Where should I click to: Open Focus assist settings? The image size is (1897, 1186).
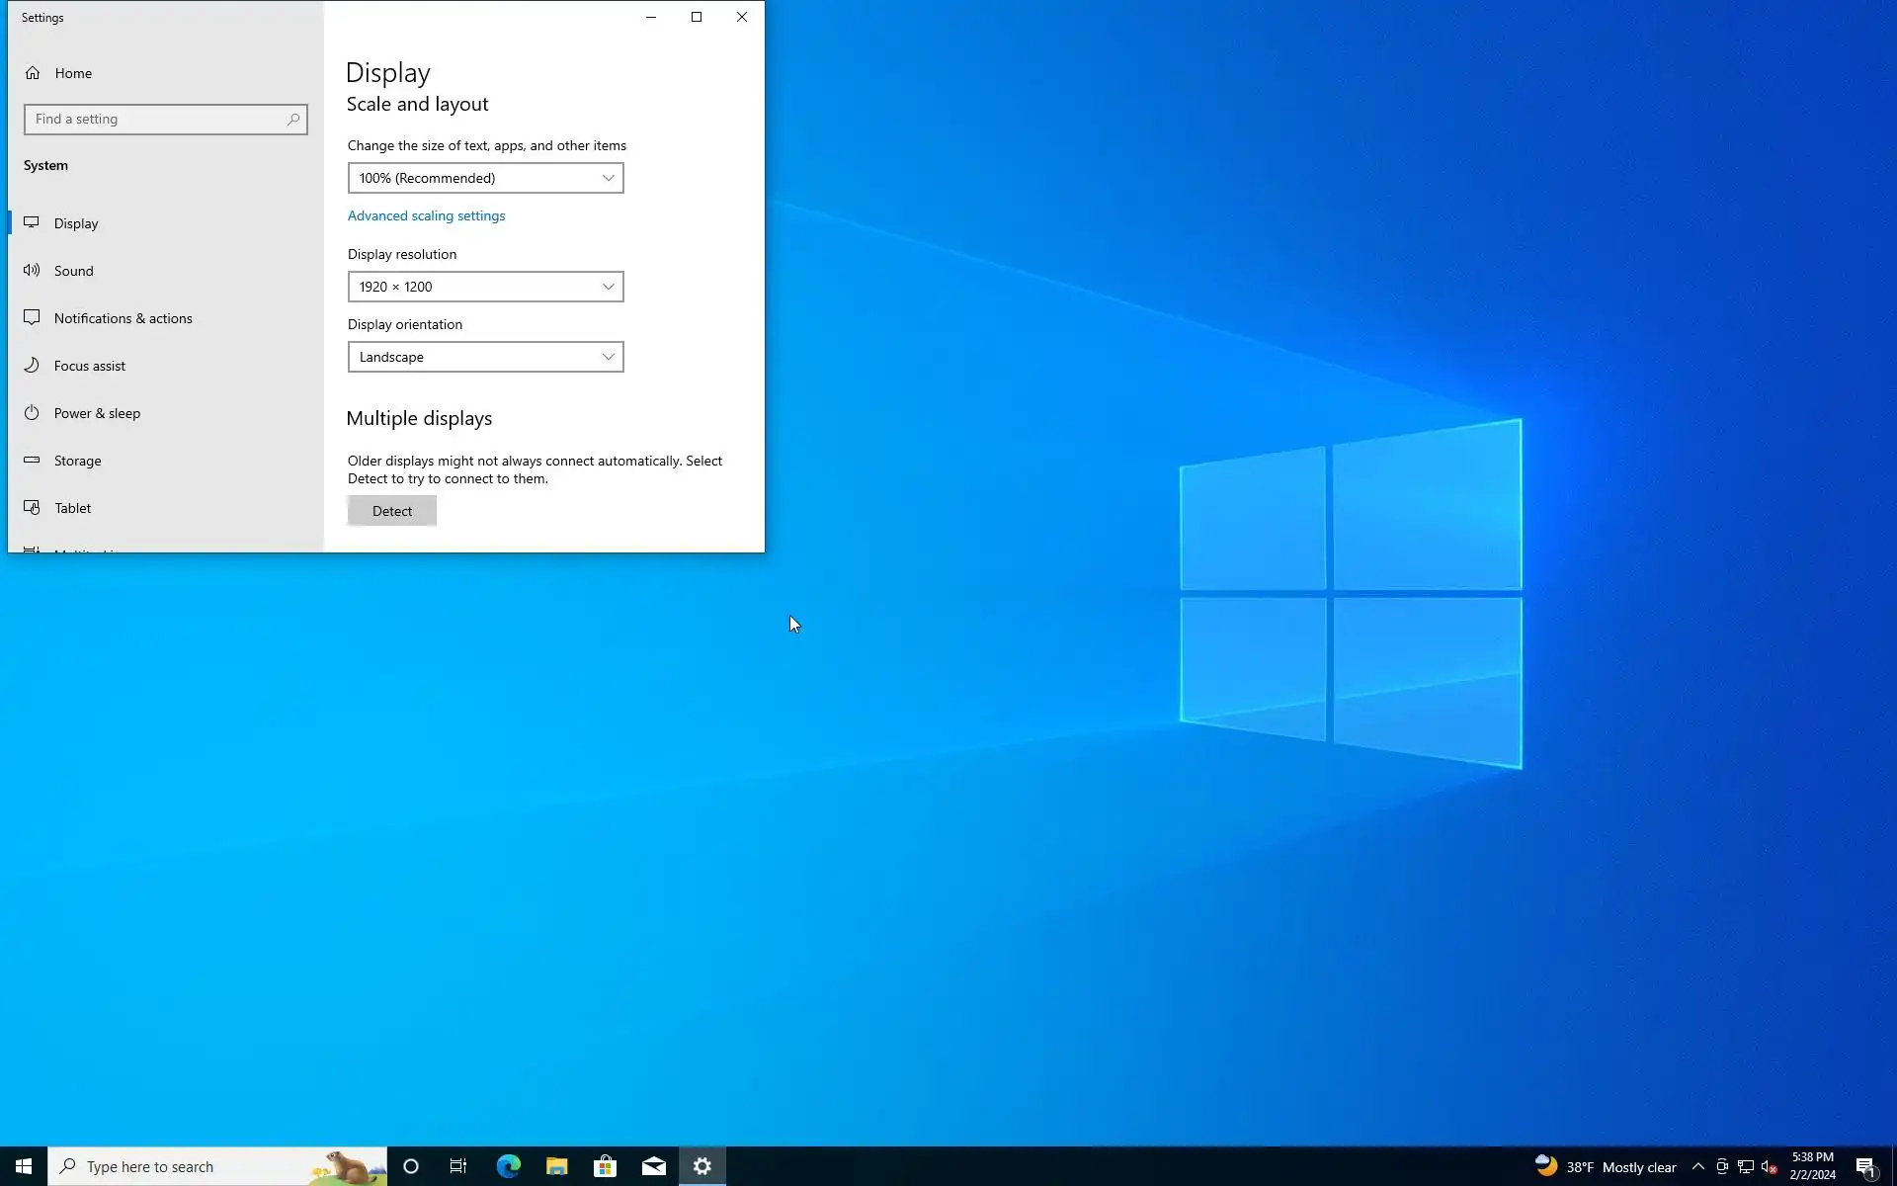click(x=89, y=366)
